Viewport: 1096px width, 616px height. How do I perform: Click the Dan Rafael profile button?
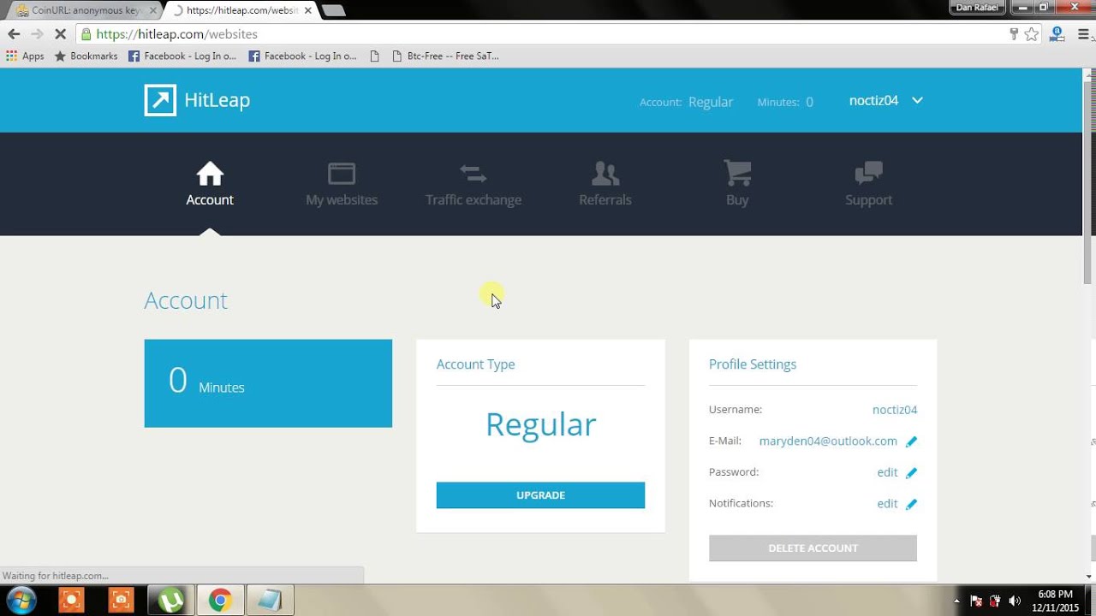pyautogui.click(x=978, y=8)
